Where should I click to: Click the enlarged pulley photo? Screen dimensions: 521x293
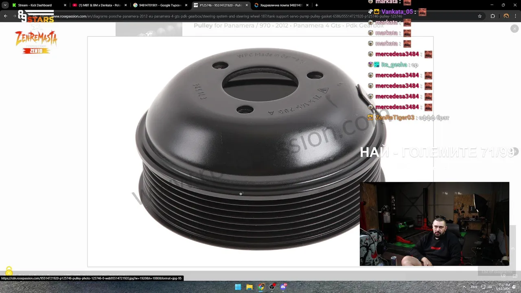click(260, 151)
